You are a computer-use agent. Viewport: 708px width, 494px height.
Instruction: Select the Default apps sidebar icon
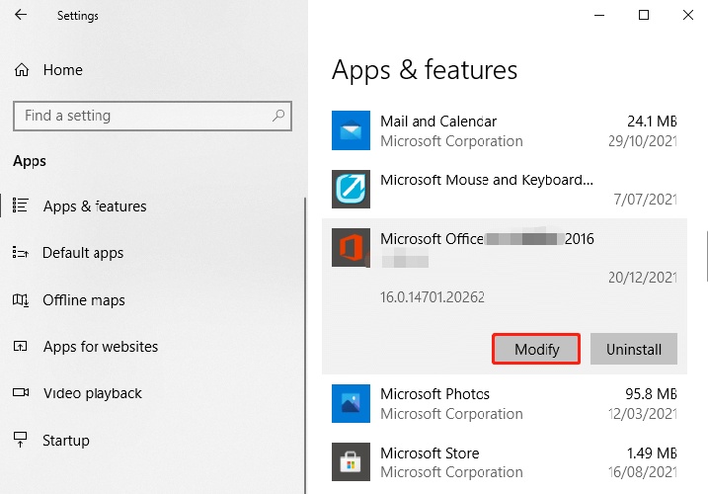(x=21, y=252)
